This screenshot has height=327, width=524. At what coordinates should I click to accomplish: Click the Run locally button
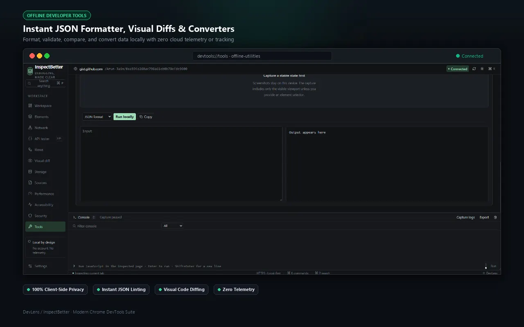[124, 117]
